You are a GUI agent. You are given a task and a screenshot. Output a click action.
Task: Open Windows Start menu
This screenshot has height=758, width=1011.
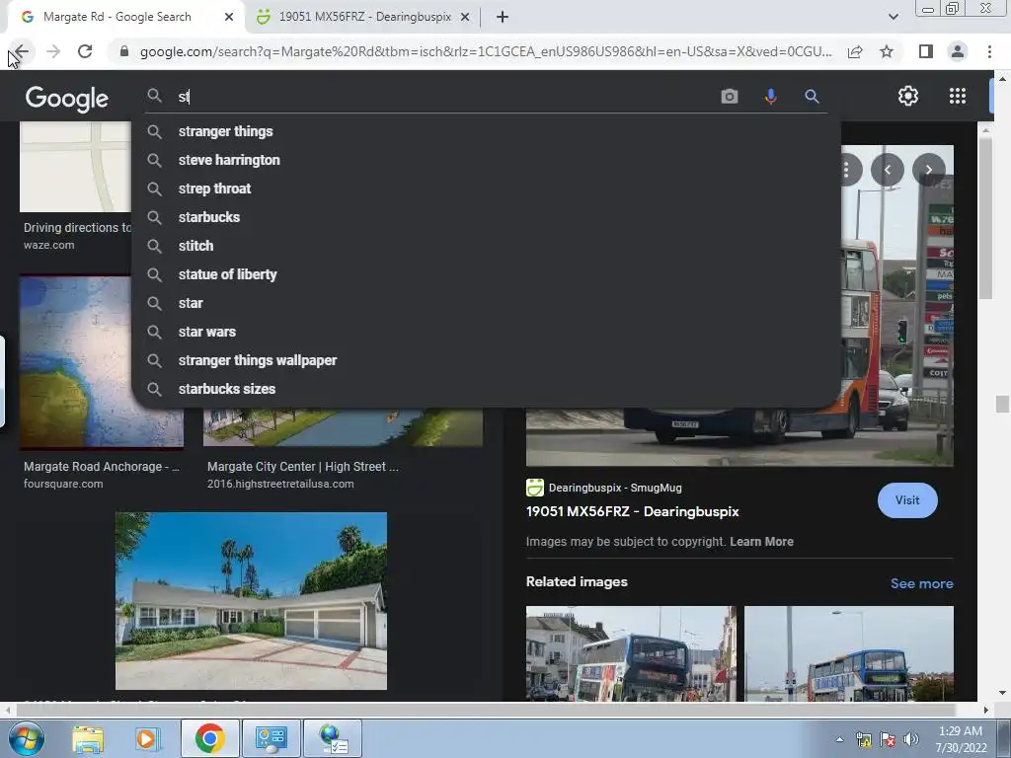pos(26,738)
